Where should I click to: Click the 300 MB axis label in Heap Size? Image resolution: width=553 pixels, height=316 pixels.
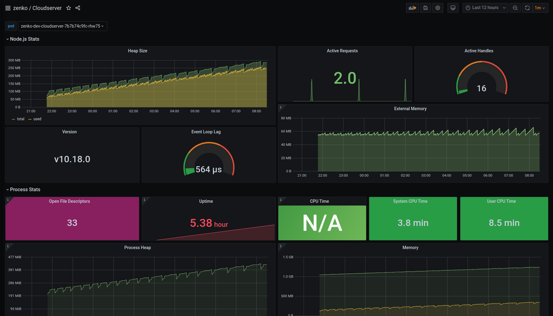[14, 60]
